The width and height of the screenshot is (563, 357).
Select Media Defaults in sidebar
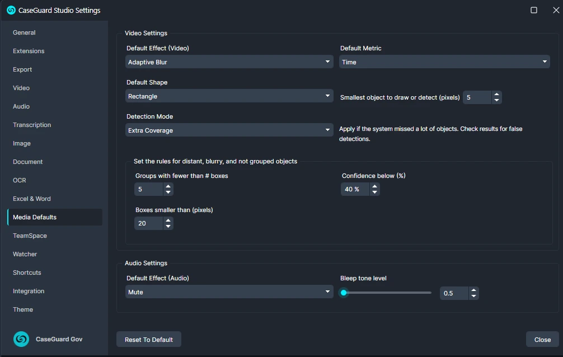pyautogui.click(x=55, y=217)
